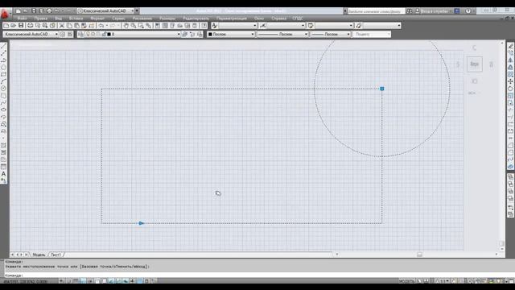515x290 pixels.
Task: Click Вход в службы sign-in button
Action: click(x=435, y=11)
